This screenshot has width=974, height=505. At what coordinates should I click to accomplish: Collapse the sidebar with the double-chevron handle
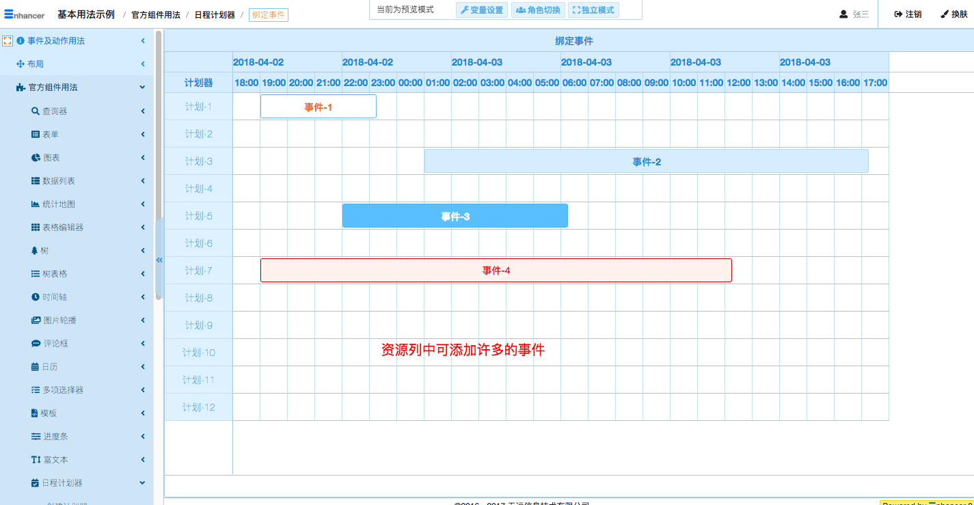point(159,260)
